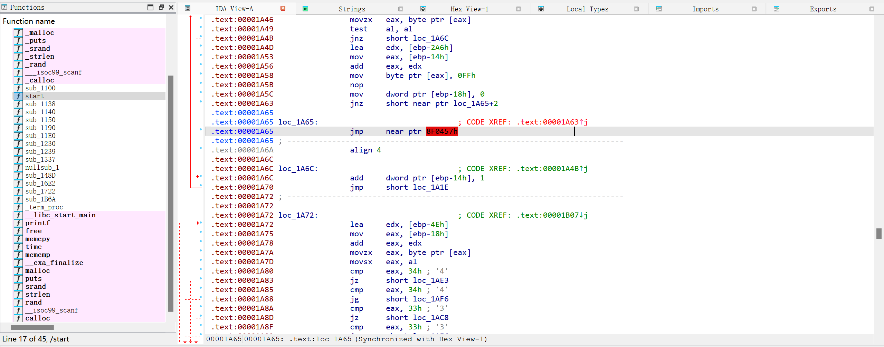Close the IDA View-A tab
This screenshot has width=884, height=347.
pyautogui.click(x=283, y=9)
